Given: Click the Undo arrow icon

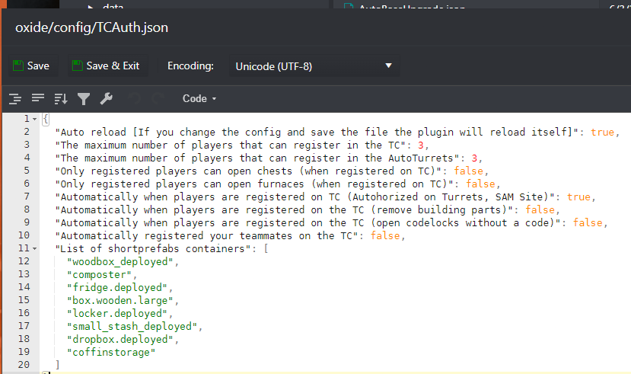Looking at the screenshot, I should [x=135, y=98].
